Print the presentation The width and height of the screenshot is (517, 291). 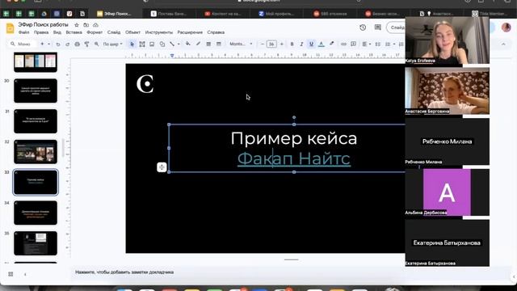point(78,44)
